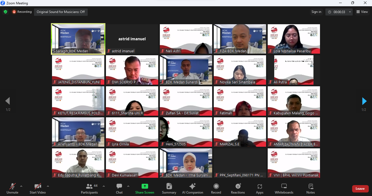Expand video options arrow beside Start Video
The image size is (372, 196).
pyautogui.click(x=48, y=186)
